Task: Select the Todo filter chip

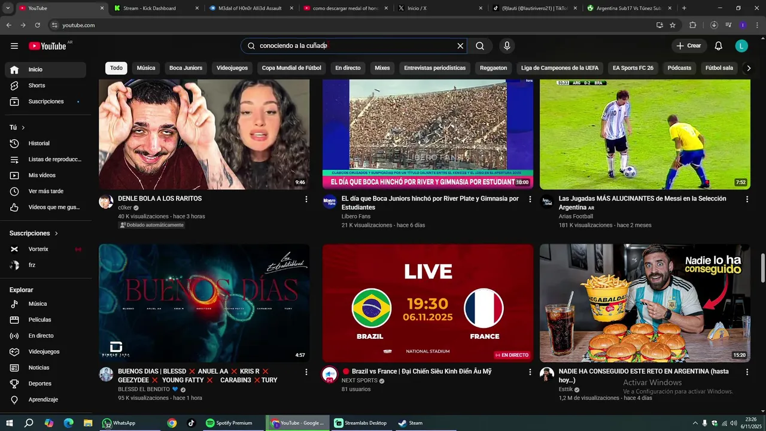Action: (116, 68)
